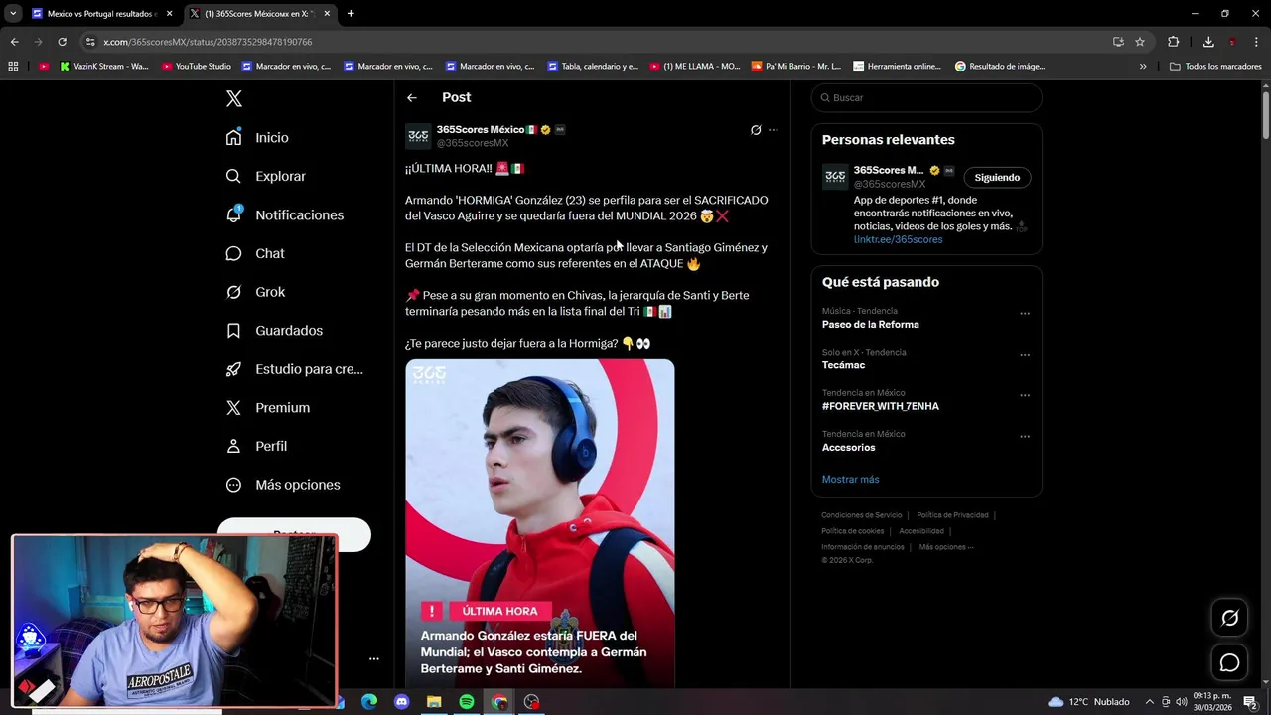1271x715 pixels.
Task: Click the X logo in the sidebar
Action: [x=233, y=98]
